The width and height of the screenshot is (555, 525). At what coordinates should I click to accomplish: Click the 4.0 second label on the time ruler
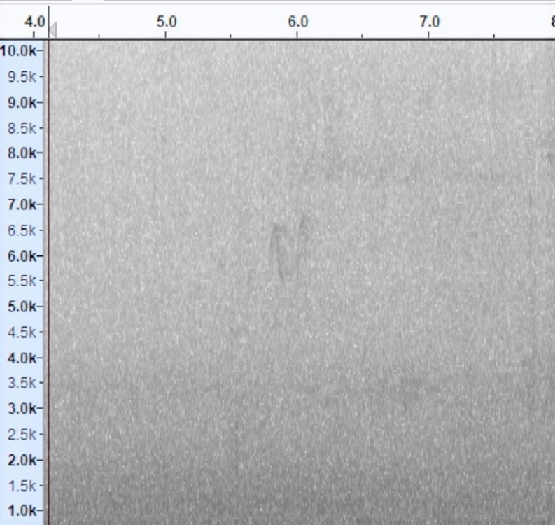[34, 22]
